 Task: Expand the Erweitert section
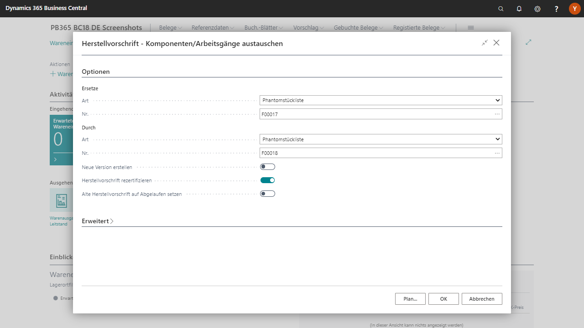click(98, 221)
